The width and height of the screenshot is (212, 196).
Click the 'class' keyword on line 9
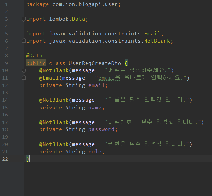coord(57,63)
